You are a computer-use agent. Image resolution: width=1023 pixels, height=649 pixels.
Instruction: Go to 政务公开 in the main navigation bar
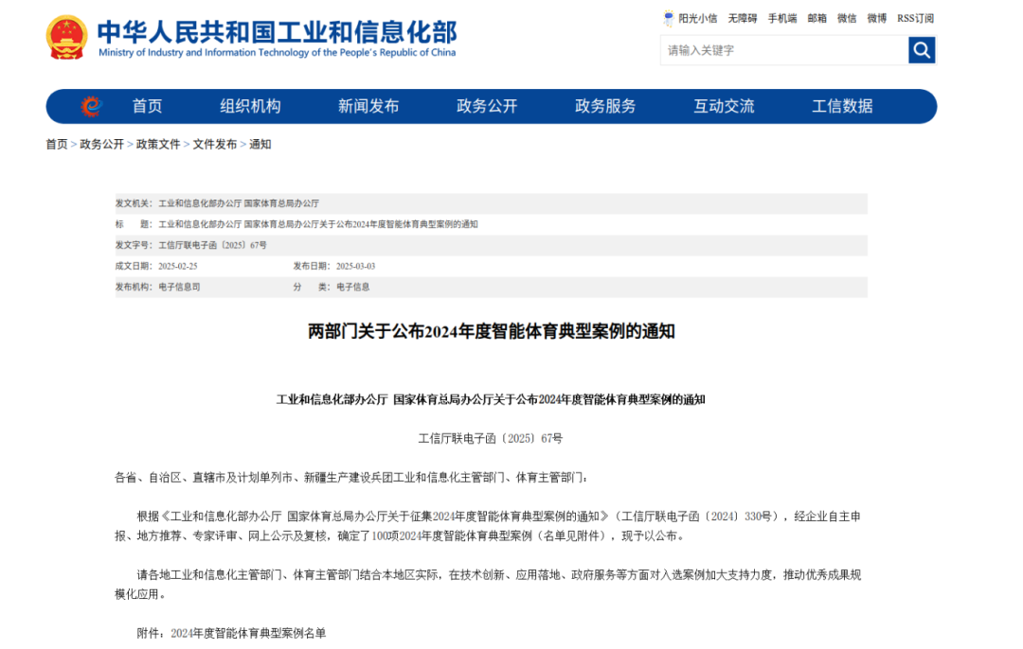[487, 106]
